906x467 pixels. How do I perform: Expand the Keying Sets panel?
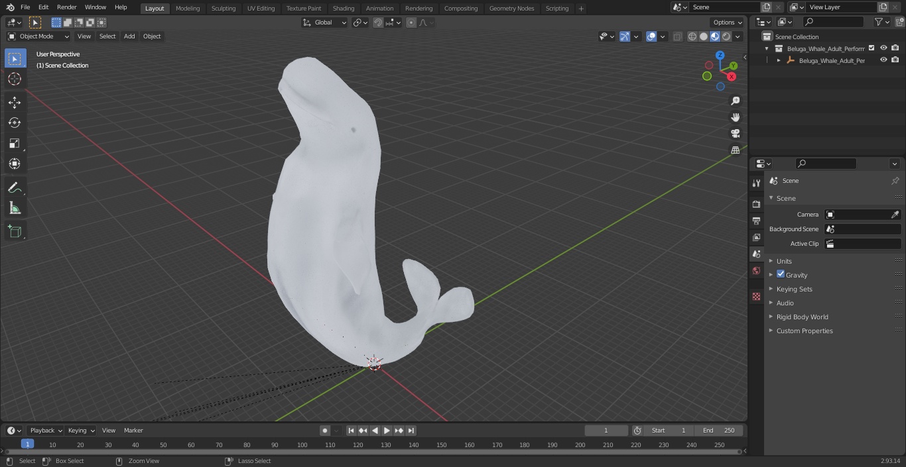tap(794, 289)
